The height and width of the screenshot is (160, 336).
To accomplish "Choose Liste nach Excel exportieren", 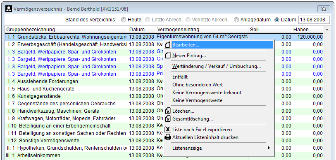I will (219, 130).
